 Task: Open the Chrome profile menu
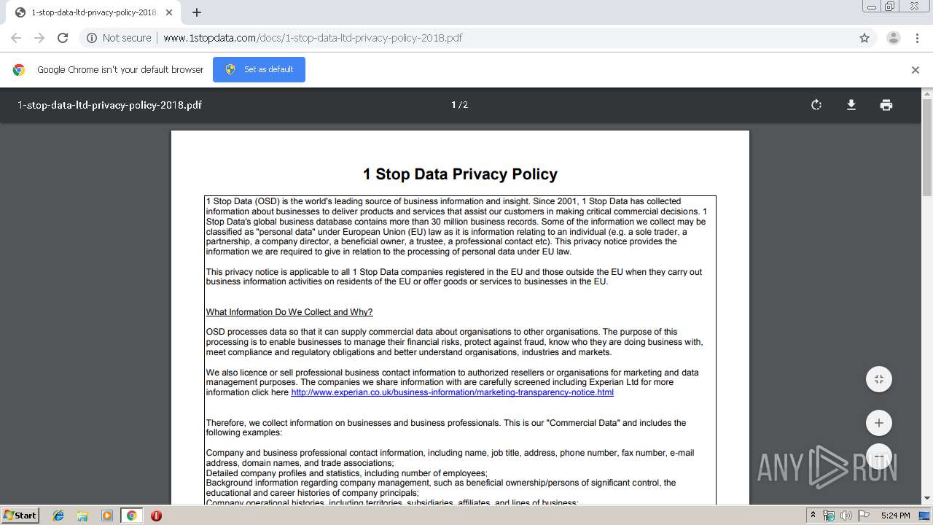(x=893, y=38)
